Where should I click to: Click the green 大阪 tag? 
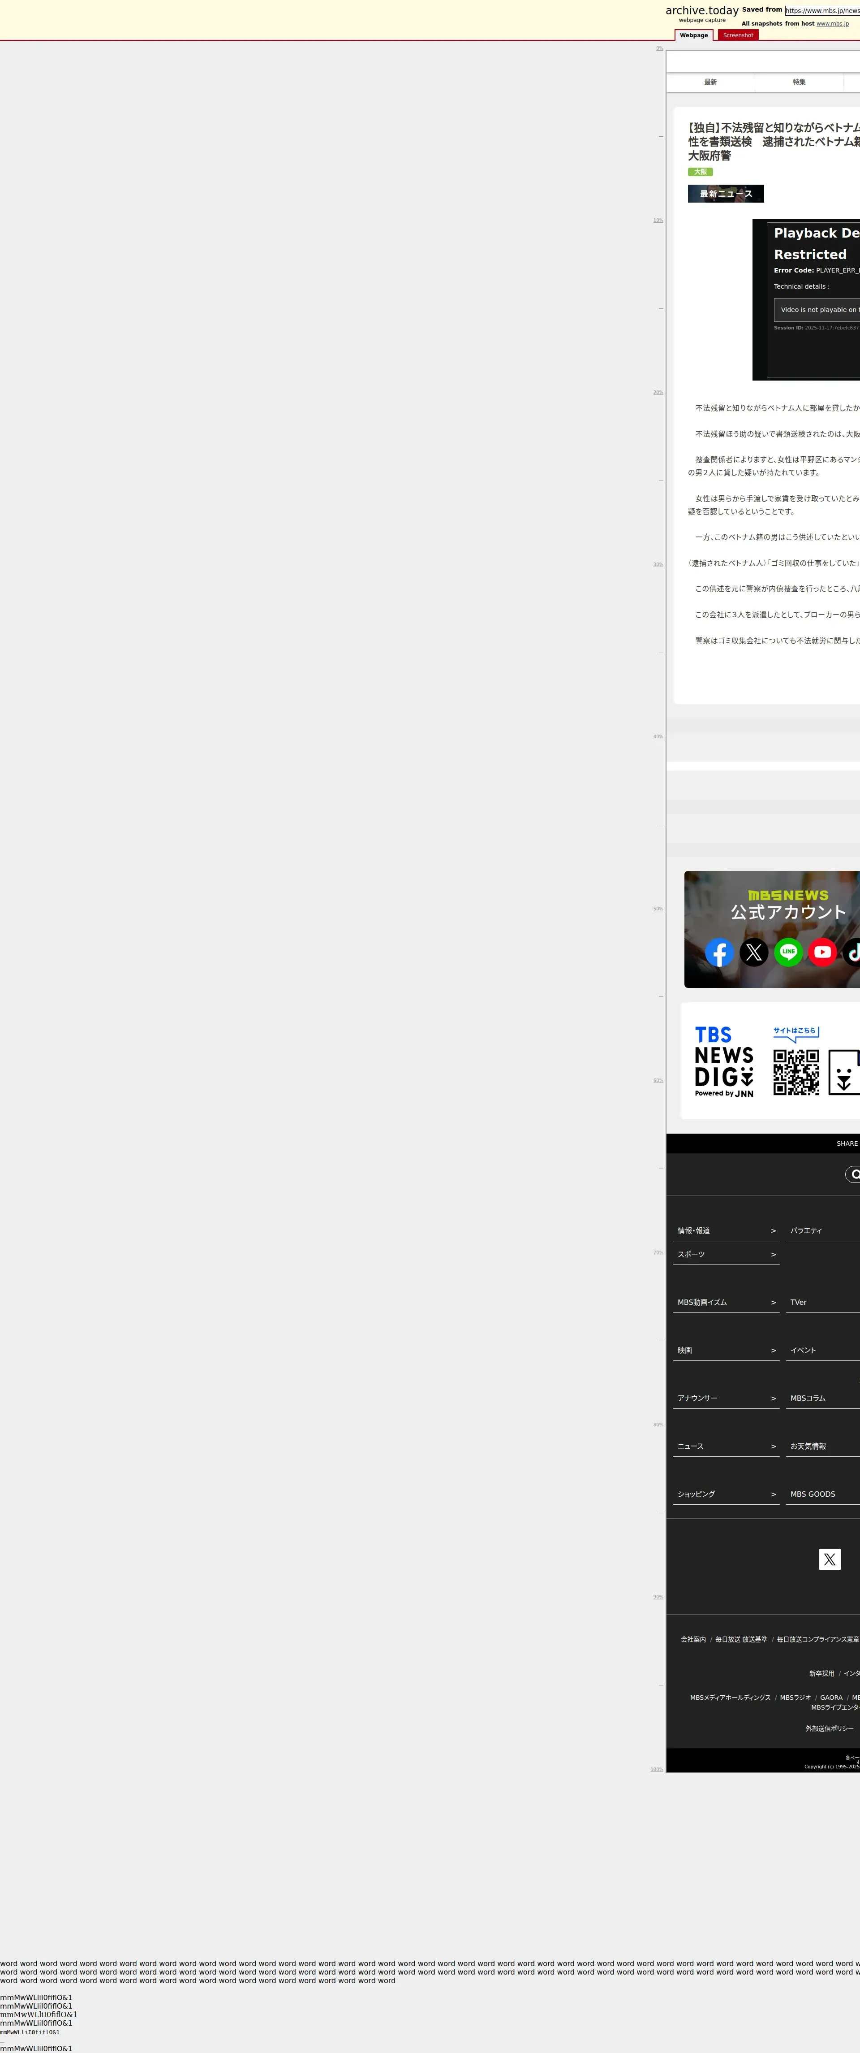(x=700, y=172)
